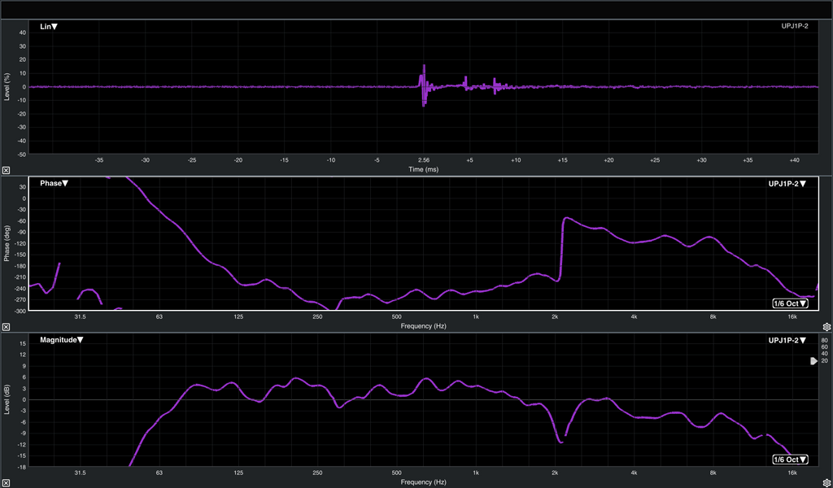Open the Lin scale dropdown
This screenshot has height=488, width=833.
coord(49,27)
